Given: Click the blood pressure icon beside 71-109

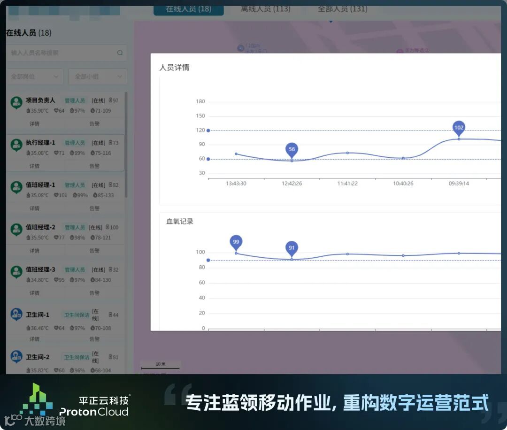Looking at the screenshot, I should click(92, 111).
